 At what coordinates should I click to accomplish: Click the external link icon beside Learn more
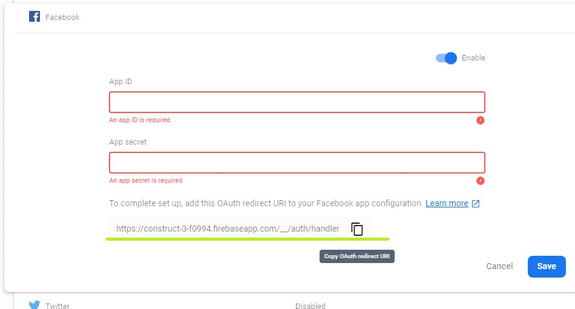(476, 204)
